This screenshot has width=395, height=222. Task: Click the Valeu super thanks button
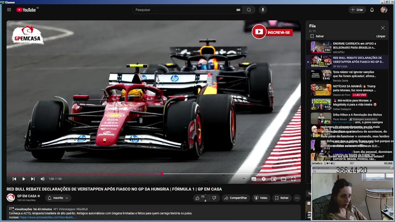pos(261,198)
